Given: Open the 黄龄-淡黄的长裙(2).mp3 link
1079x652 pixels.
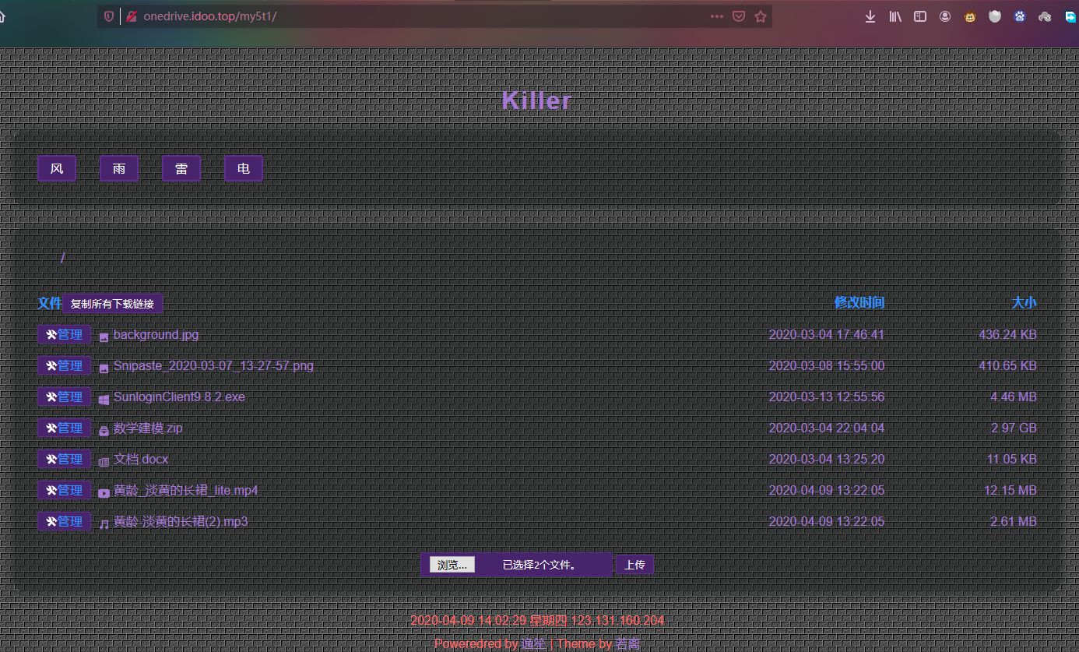Looking at the screenshot, I should 181,522.
